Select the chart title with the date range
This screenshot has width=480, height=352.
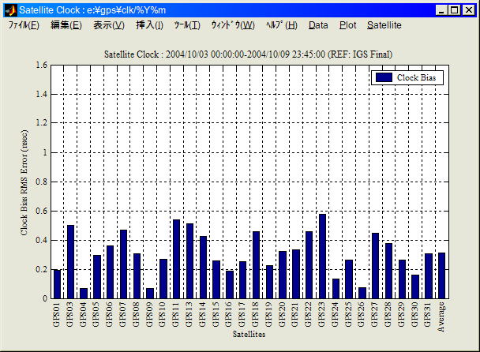249,54
